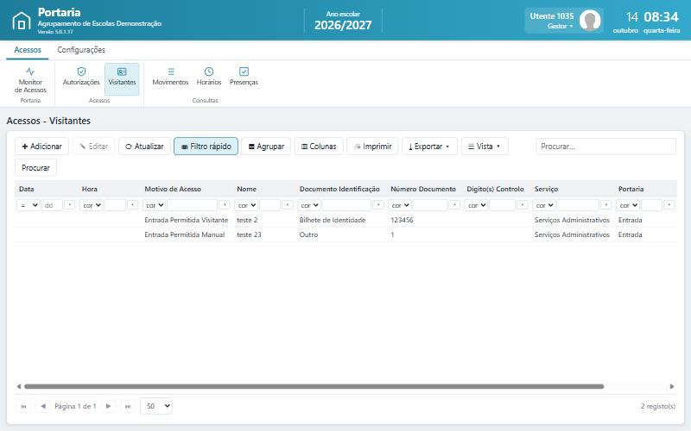Open Exportar dropdown
The image size is (691, 431).
point(429,147)
